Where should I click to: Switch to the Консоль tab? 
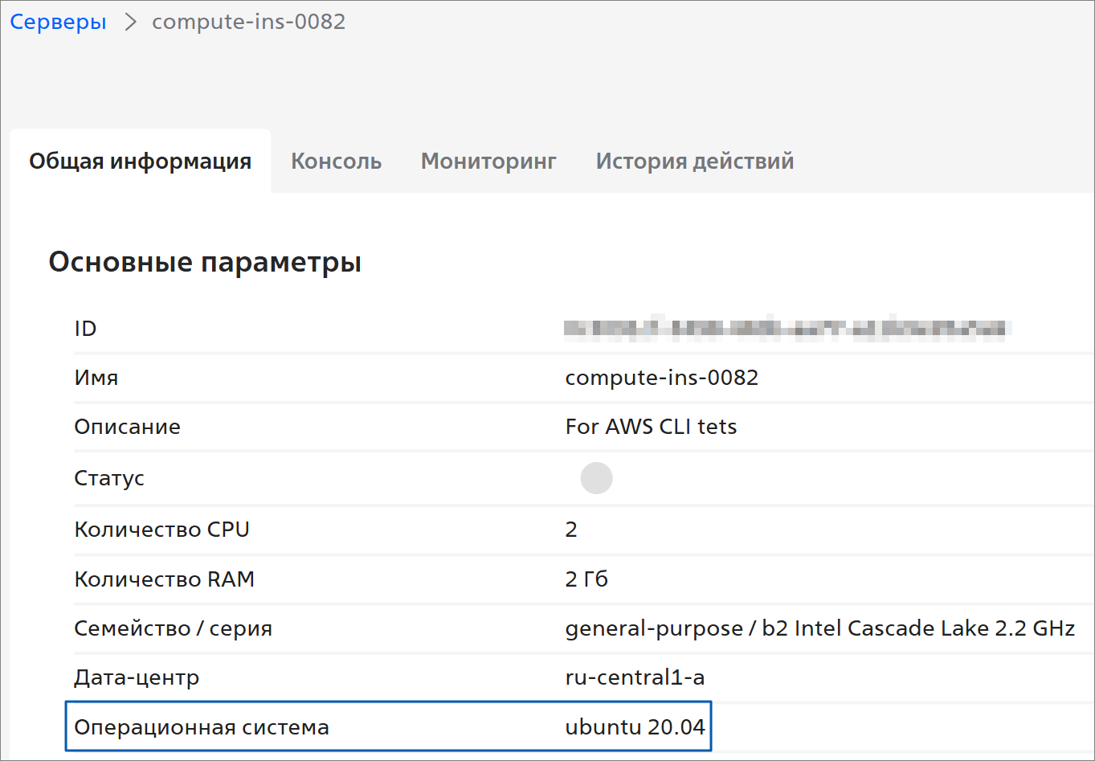tap(336, 162)
